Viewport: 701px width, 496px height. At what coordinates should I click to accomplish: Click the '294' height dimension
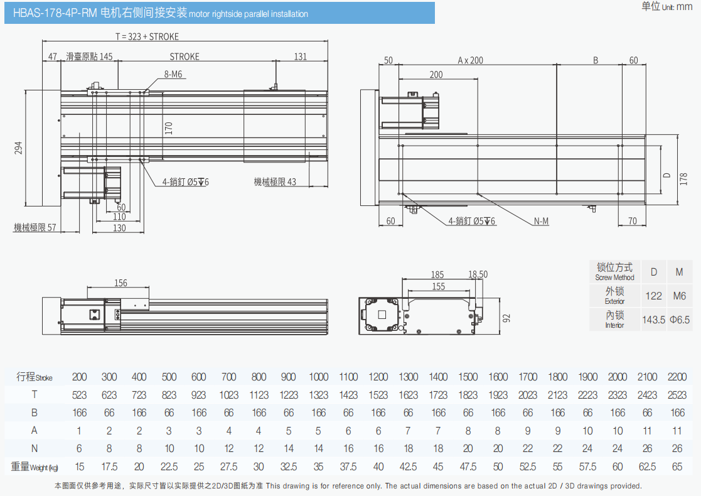(18, 148)
